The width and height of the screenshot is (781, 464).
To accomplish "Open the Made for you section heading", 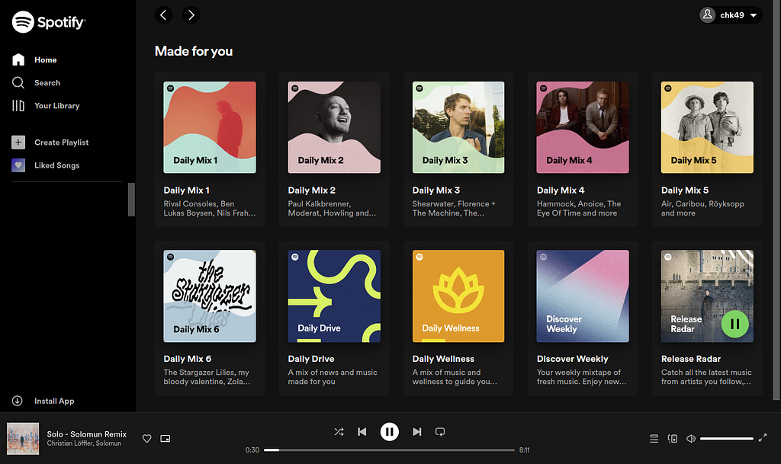I will coord(194,51).
